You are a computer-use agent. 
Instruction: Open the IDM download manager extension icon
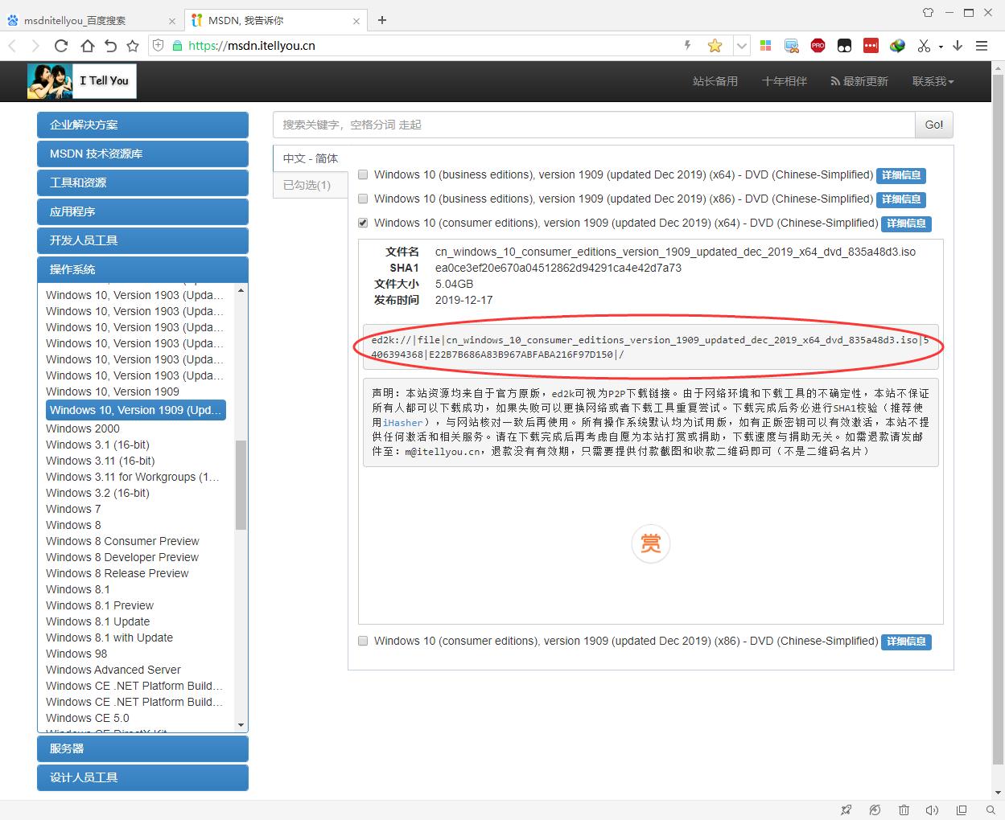pyautogui.click(x=897, y=45)
